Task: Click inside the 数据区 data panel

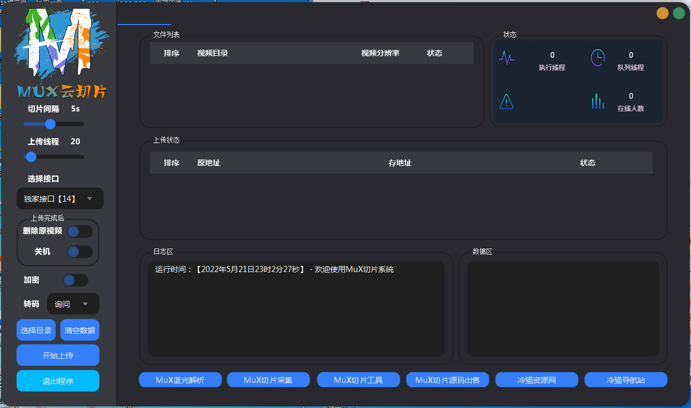Action: (x=563, y=309)
